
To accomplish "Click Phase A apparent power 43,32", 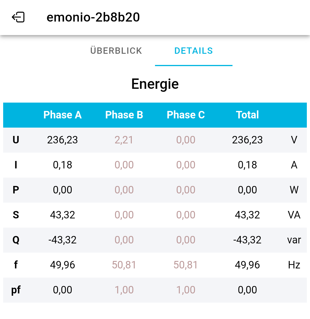I will (63, 215).
